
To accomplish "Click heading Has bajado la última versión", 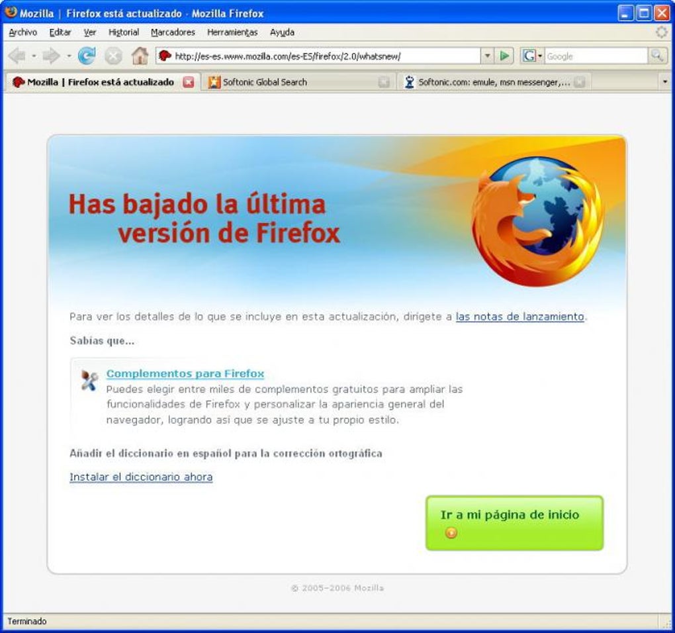I will (x=204, y=219).
